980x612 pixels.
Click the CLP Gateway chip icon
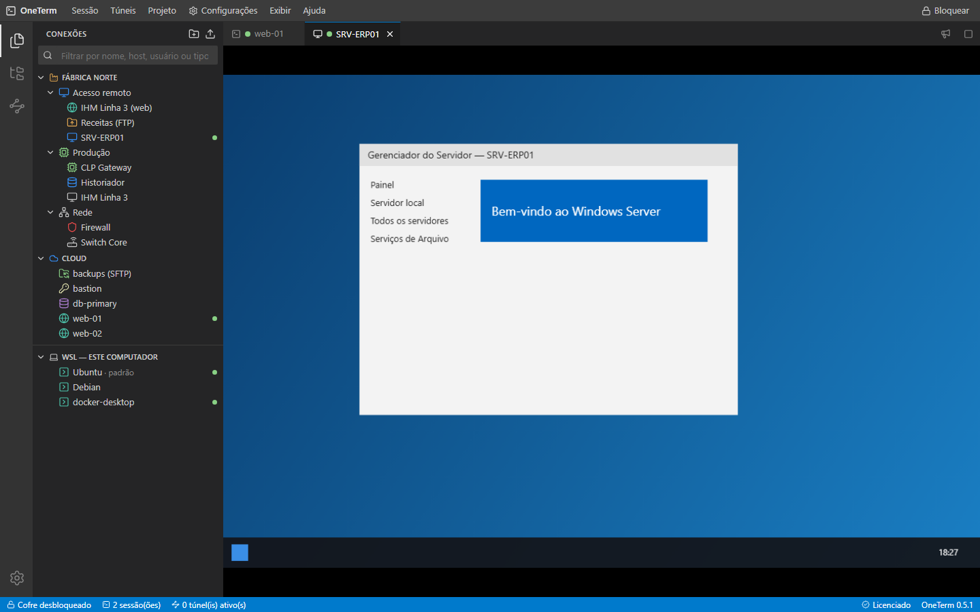(x=72, y=167)
